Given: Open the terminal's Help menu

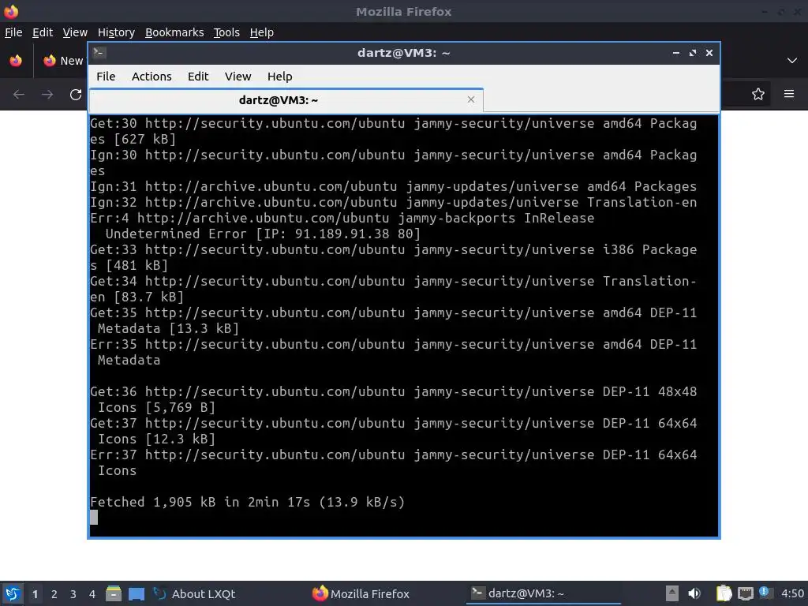Looking at the screenshot, I should pos(280,77).
